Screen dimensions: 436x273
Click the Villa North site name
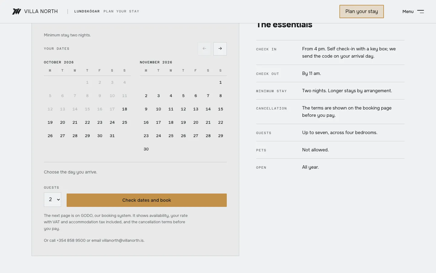tap(41, 12)
